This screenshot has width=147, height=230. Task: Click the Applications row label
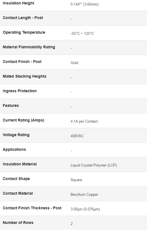pos(14,149)
